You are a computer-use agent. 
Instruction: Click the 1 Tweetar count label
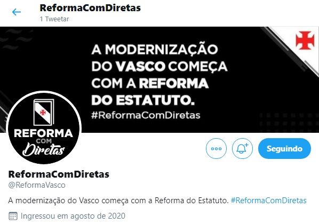pyautogui.click(x=54, y=19)
